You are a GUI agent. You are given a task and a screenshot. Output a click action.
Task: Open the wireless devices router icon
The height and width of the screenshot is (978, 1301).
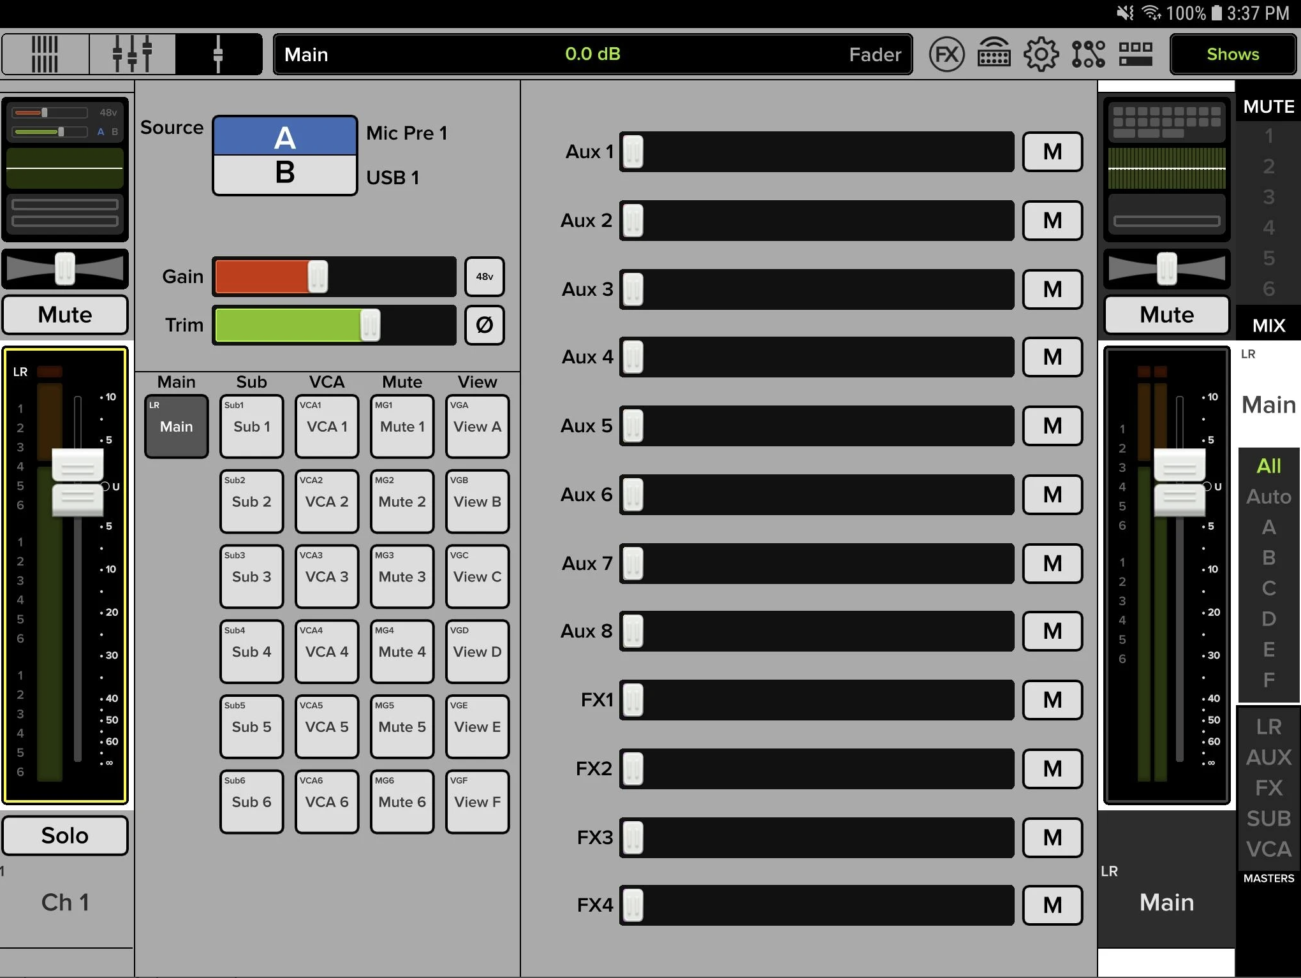pyautogui.click(x=994, y=54)
